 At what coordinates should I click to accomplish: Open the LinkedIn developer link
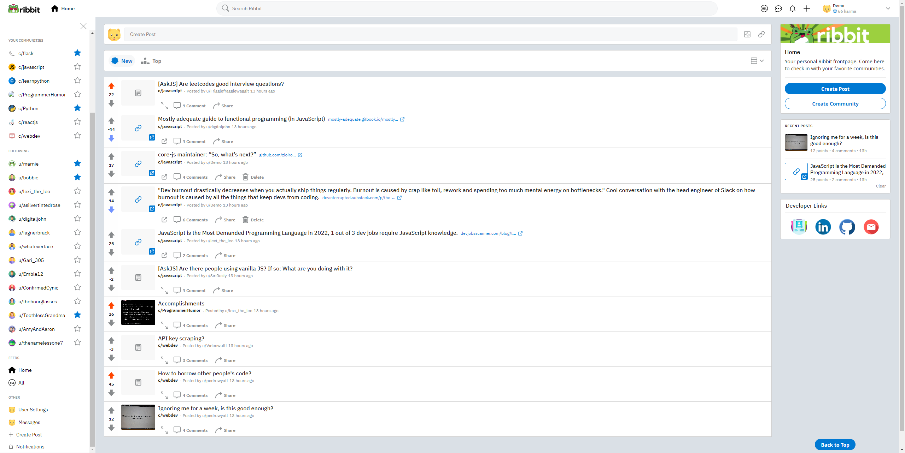[823, 227]
